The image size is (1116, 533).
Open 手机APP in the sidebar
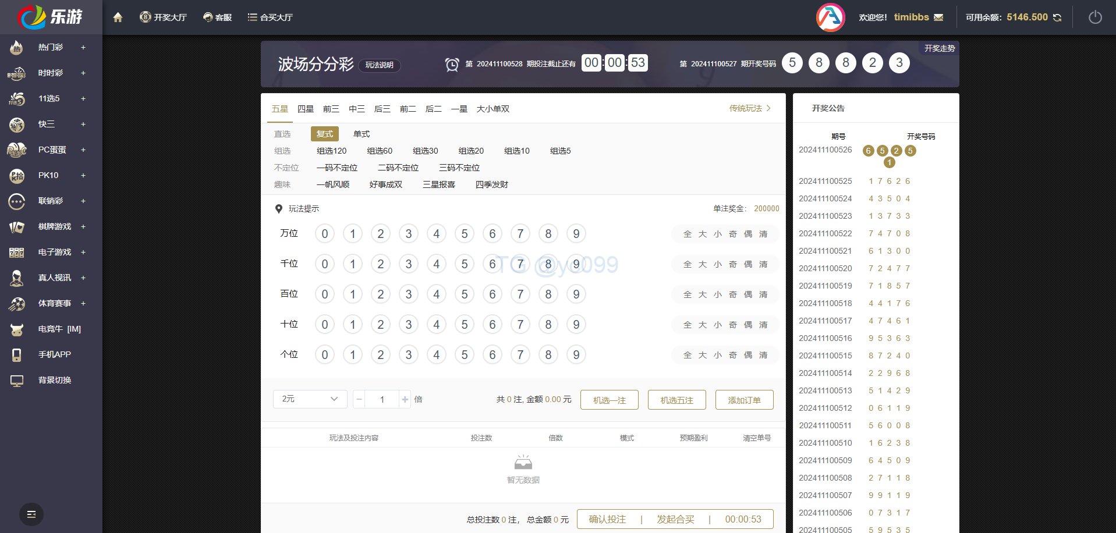pos(54,354)
